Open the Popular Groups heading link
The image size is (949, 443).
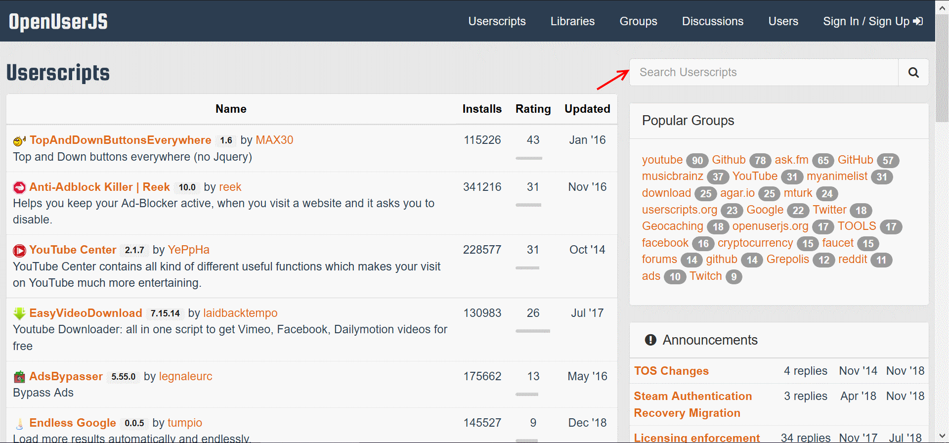(x=688, y=121)
